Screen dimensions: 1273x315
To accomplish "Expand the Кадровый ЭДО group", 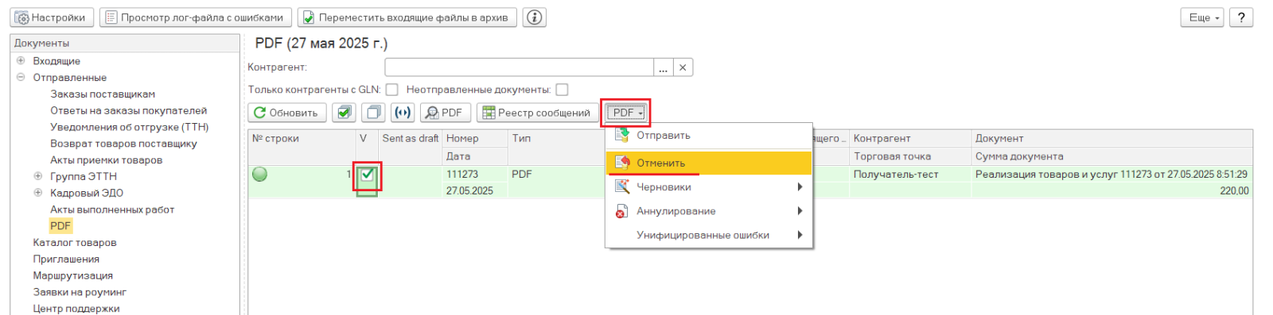I will [37, 193].
